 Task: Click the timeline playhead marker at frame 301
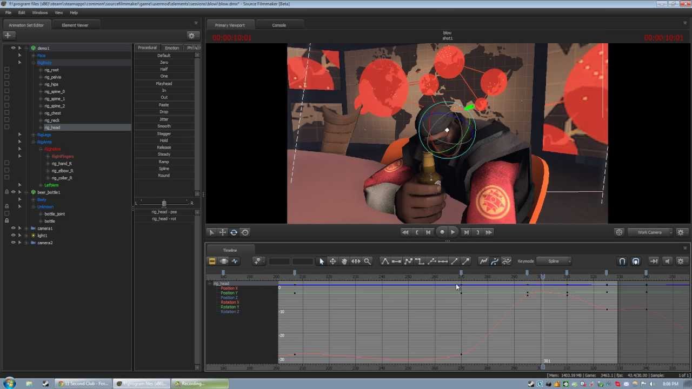tap(542, 276)
